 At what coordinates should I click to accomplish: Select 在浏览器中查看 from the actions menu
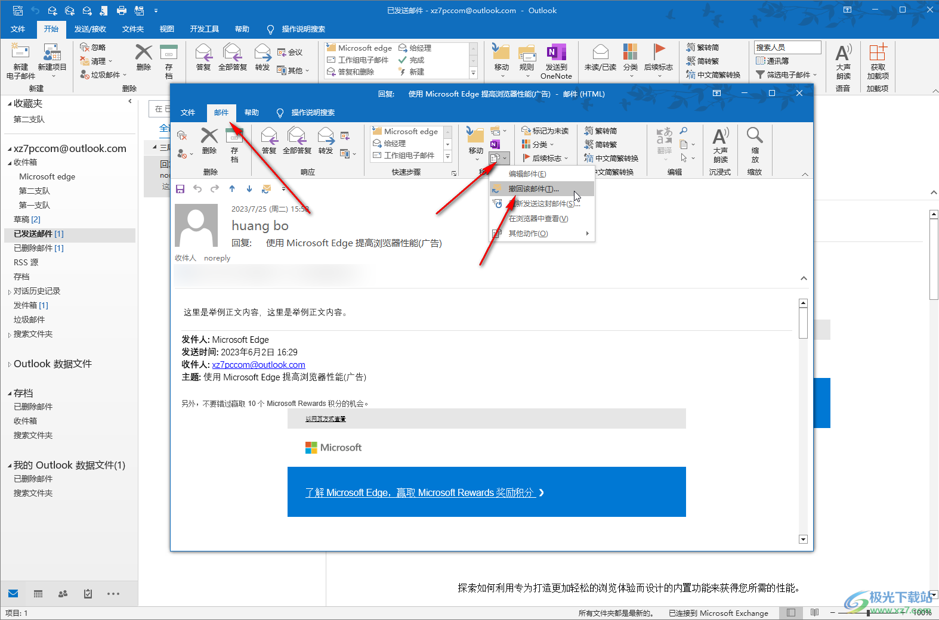pyautogui.click(x=542, y=219)
